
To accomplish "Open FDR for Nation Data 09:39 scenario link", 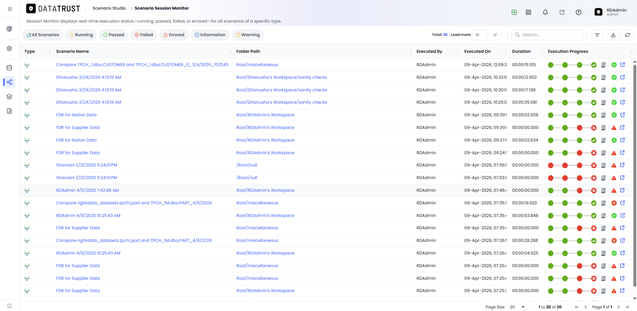I will tap(76, 115).
